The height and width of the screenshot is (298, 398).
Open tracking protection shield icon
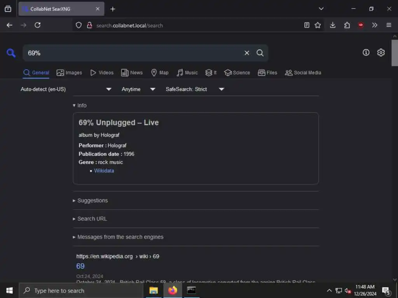[x=79, y=25]
